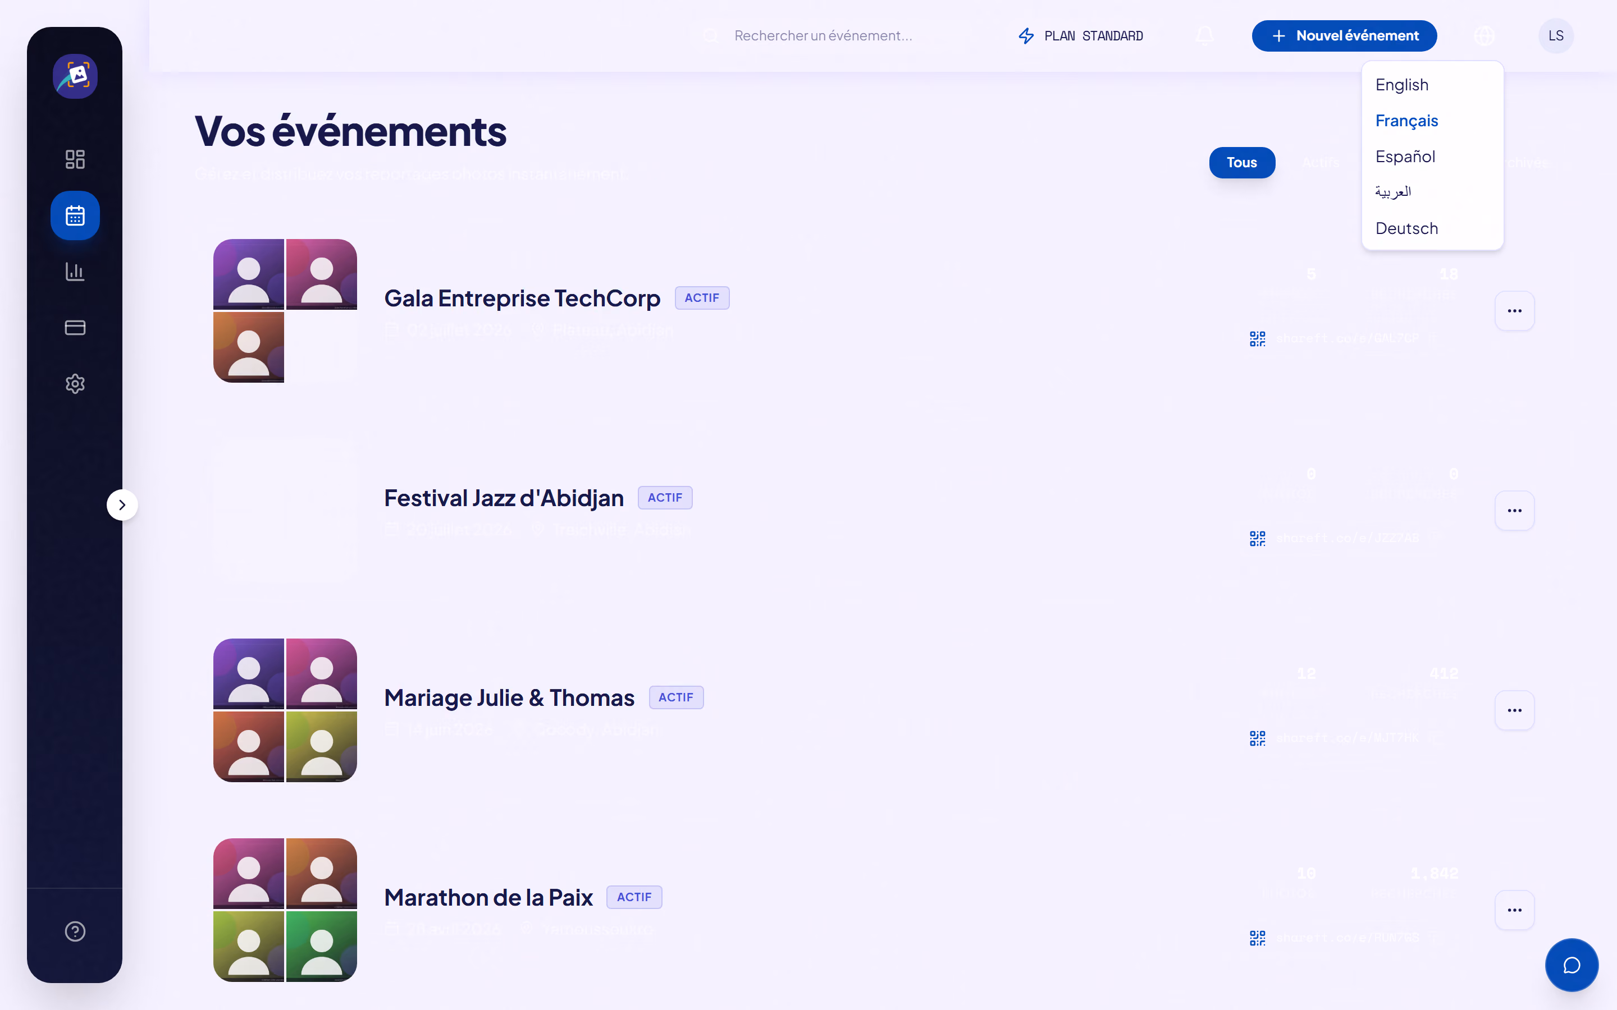Image resolution: width=1617 pixels, height=1010 pixels.
Task: Choose Arabic in the language menu
Action: coord(1433,192)
